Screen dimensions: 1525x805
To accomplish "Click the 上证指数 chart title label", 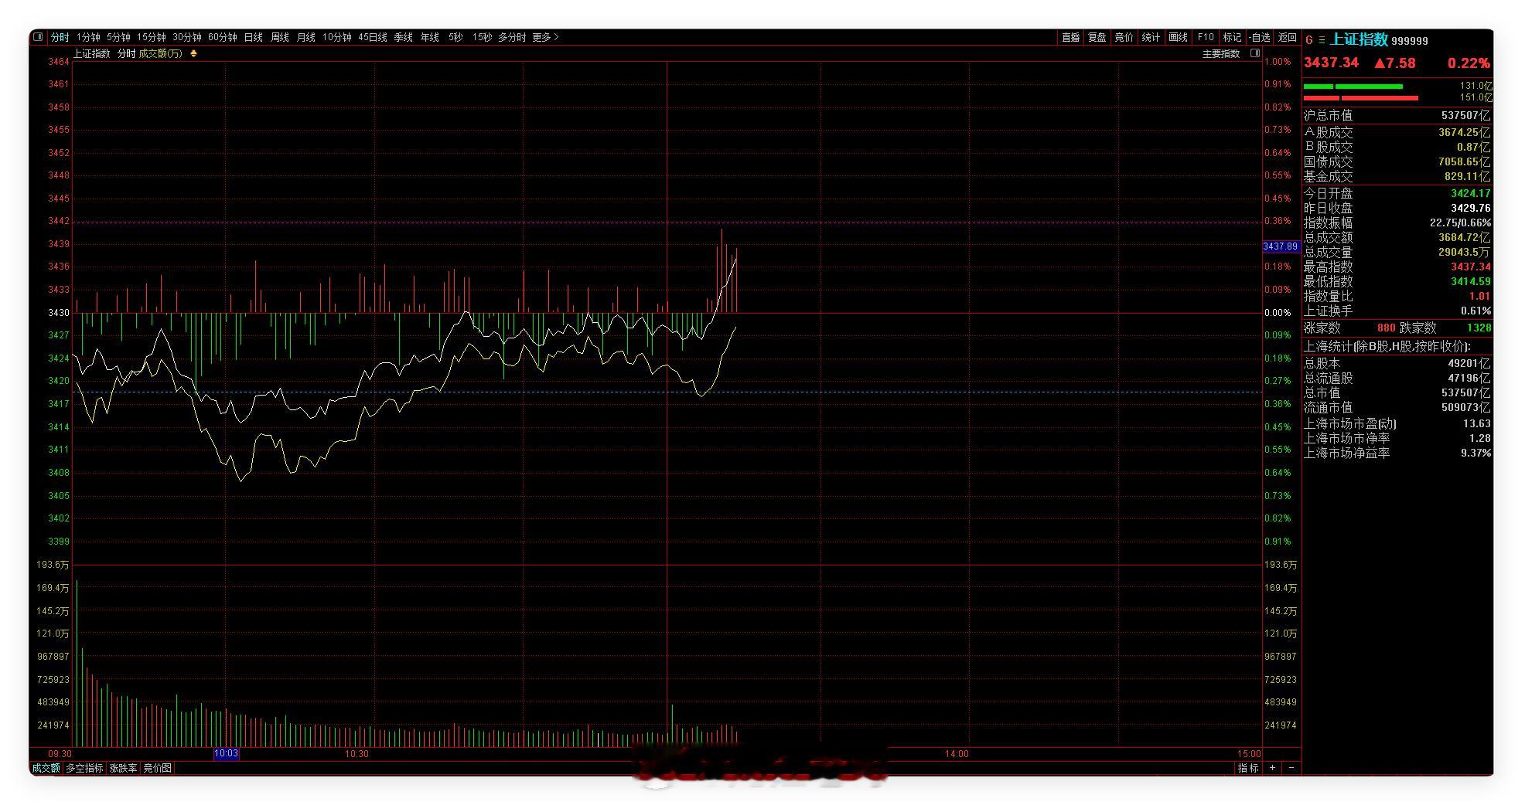I will point(92,53).
